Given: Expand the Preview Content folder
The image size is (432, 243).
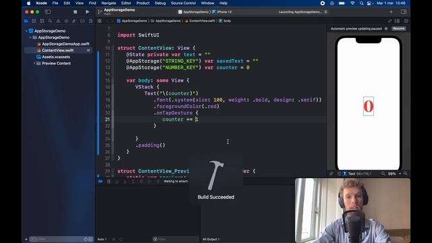Looking at the screenshot, I should pyautogui.click(x=34, y=63).
